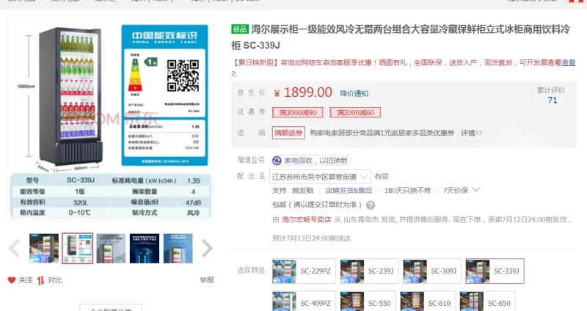
Task: Choose model option SC-309J
Action: (x=432, y=271)
